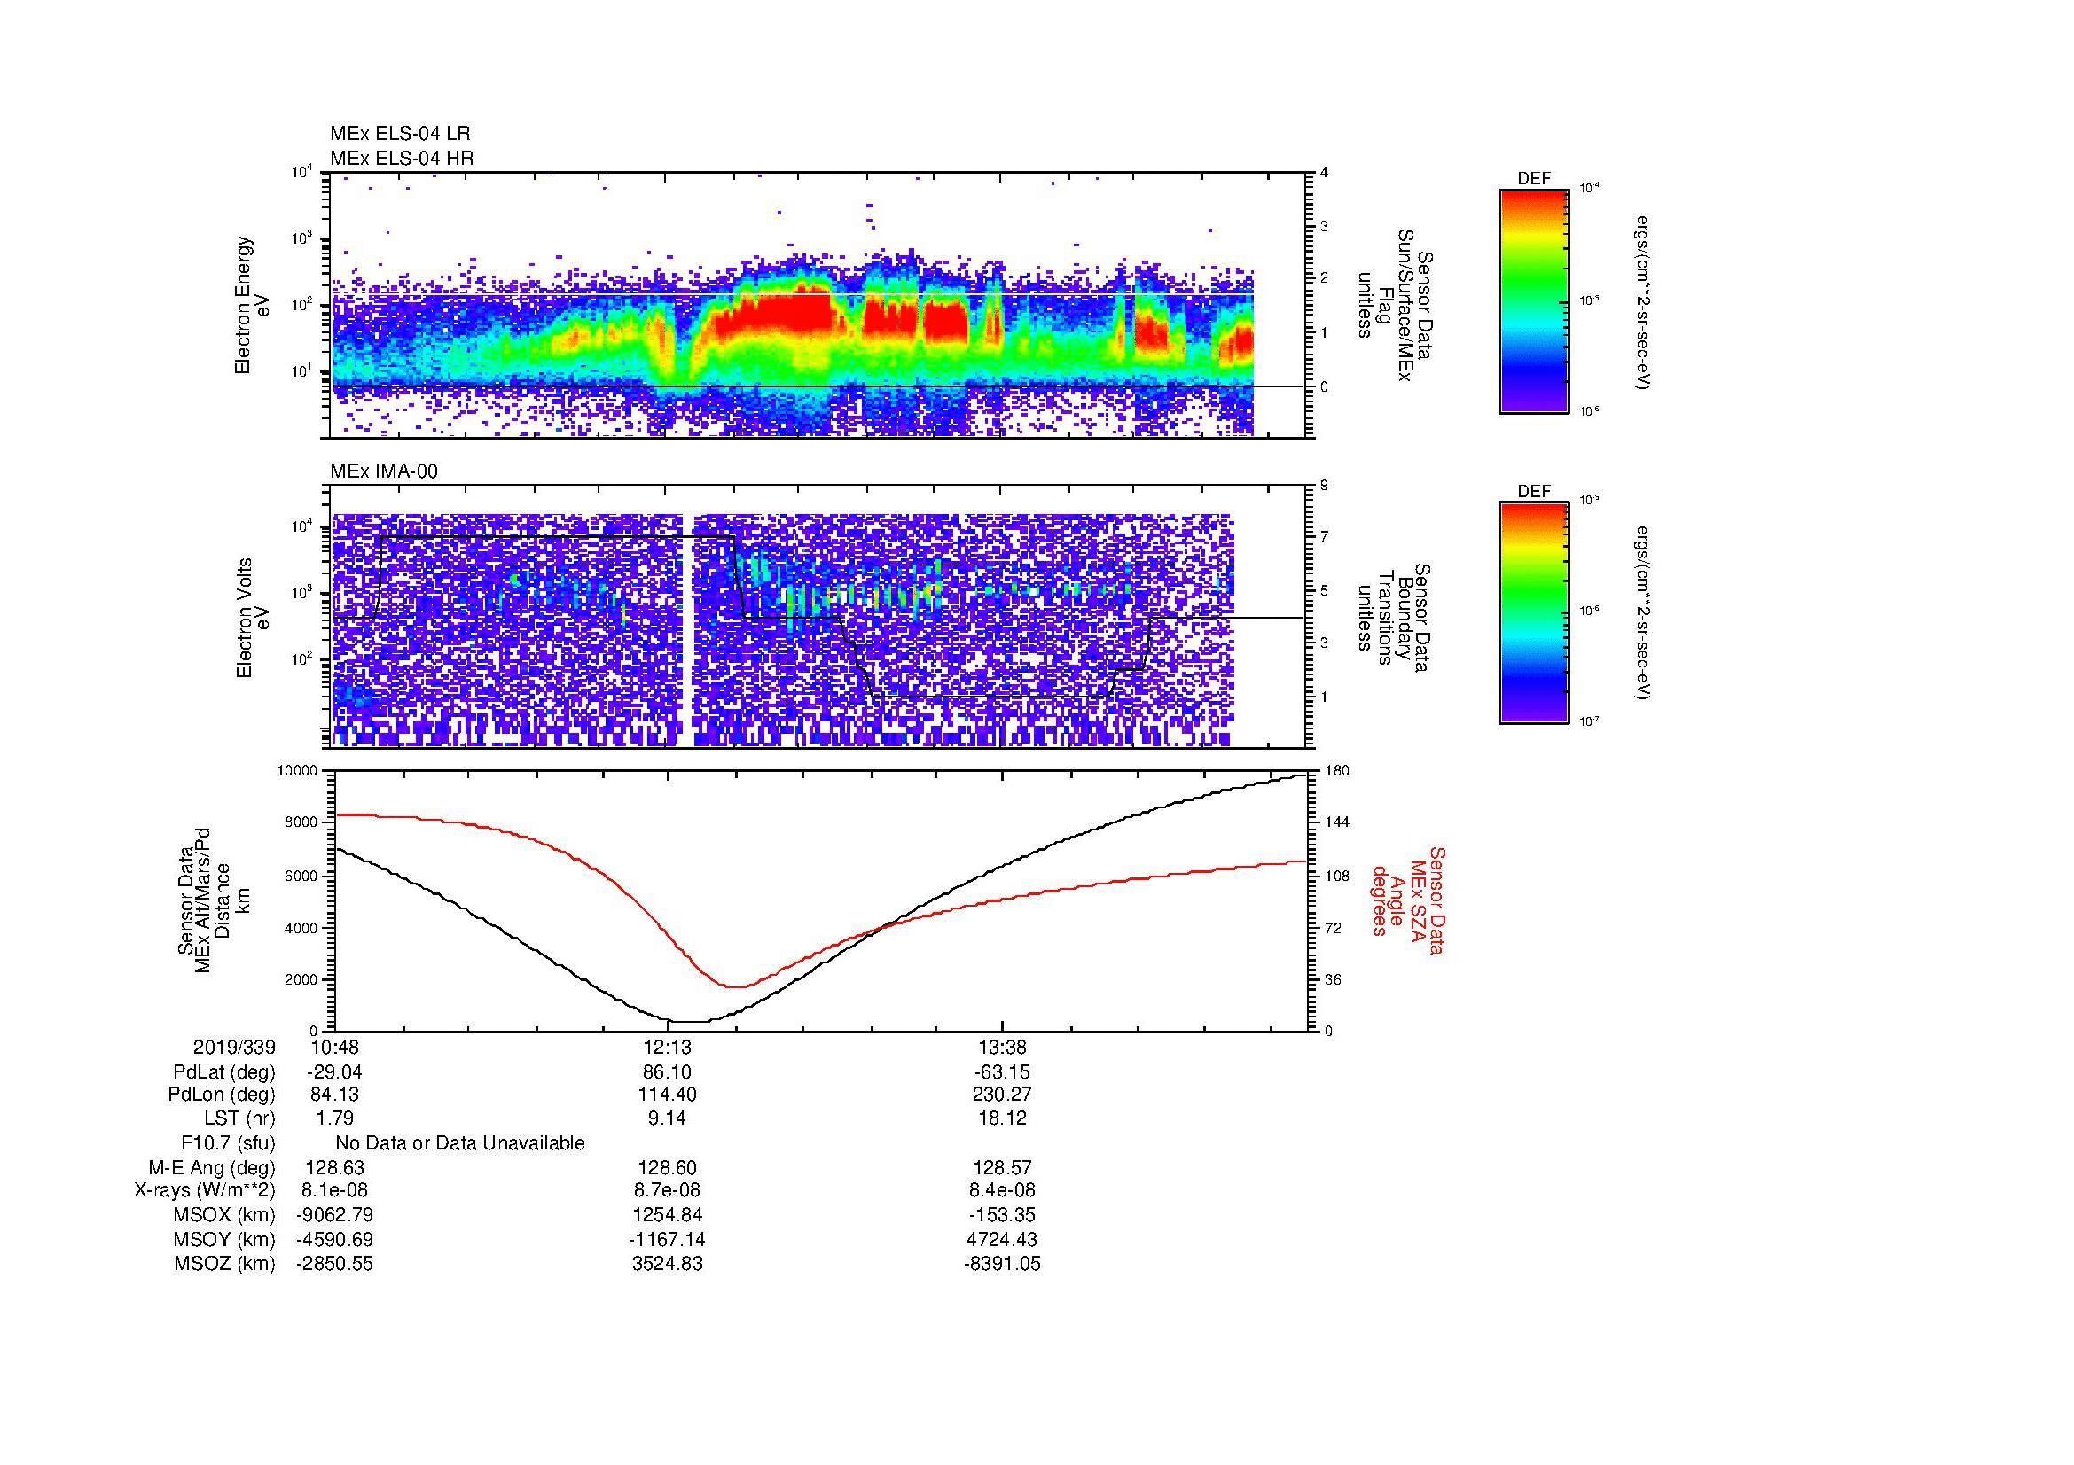Click the X-rays value '8.1e-08'

(335, 1190)
